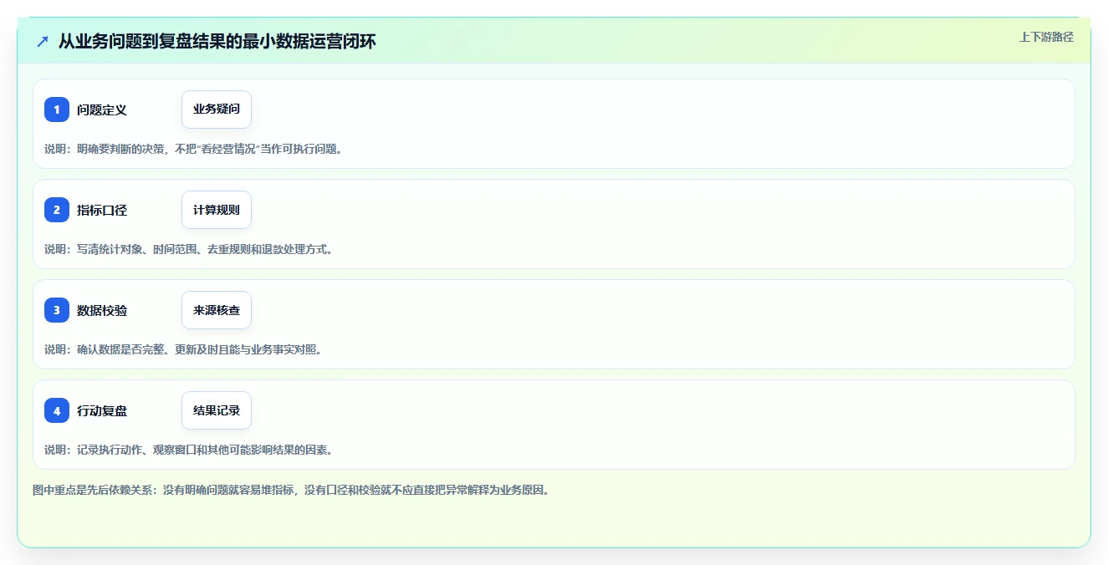The width and height of the screenshot is (1108, 565).
Task: Click the description starting 说明：记录执行动作
Action: point(189,450)
